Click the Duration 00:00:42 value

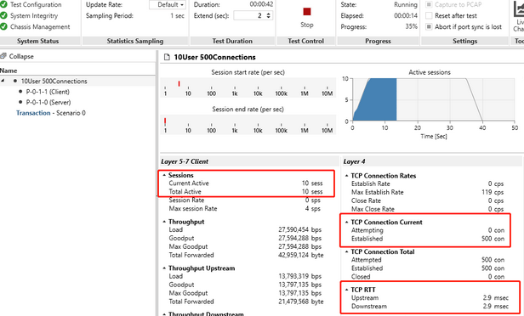point(261,4)
